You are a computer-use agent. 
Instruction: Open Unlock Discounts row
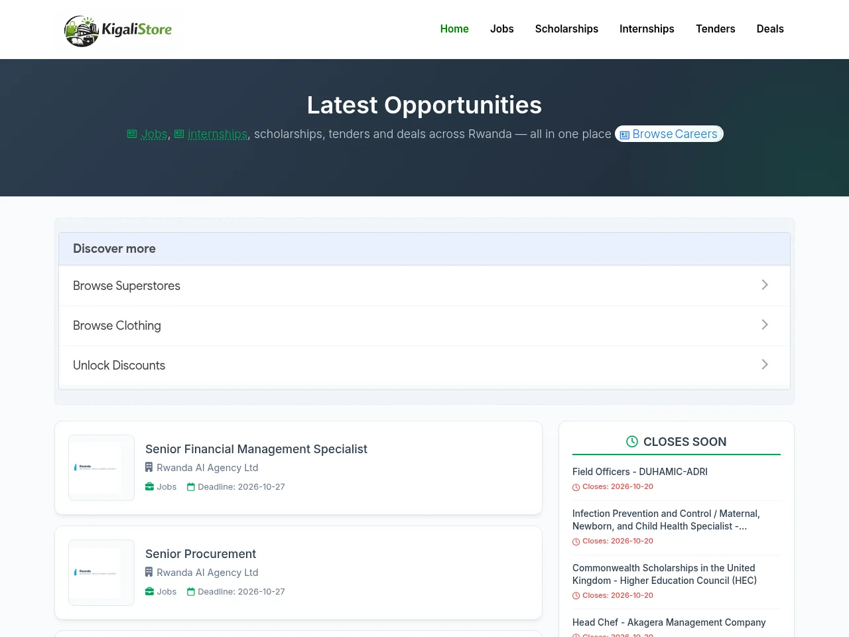click(424, 365)
